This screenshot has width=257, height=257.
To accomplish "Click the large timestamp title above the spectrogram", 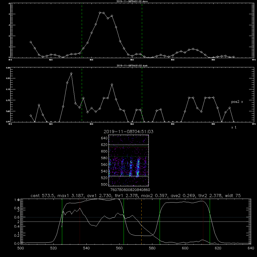I will pyautogui.click(x=128, y=132).
